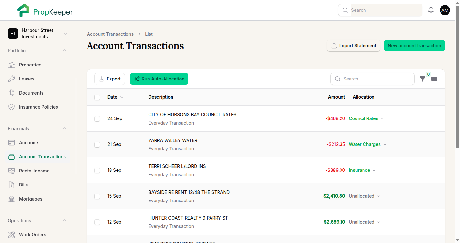Click the Bills invoice icon
The width and height of the screenshot is (460, 243).
(x=11, y=185)
